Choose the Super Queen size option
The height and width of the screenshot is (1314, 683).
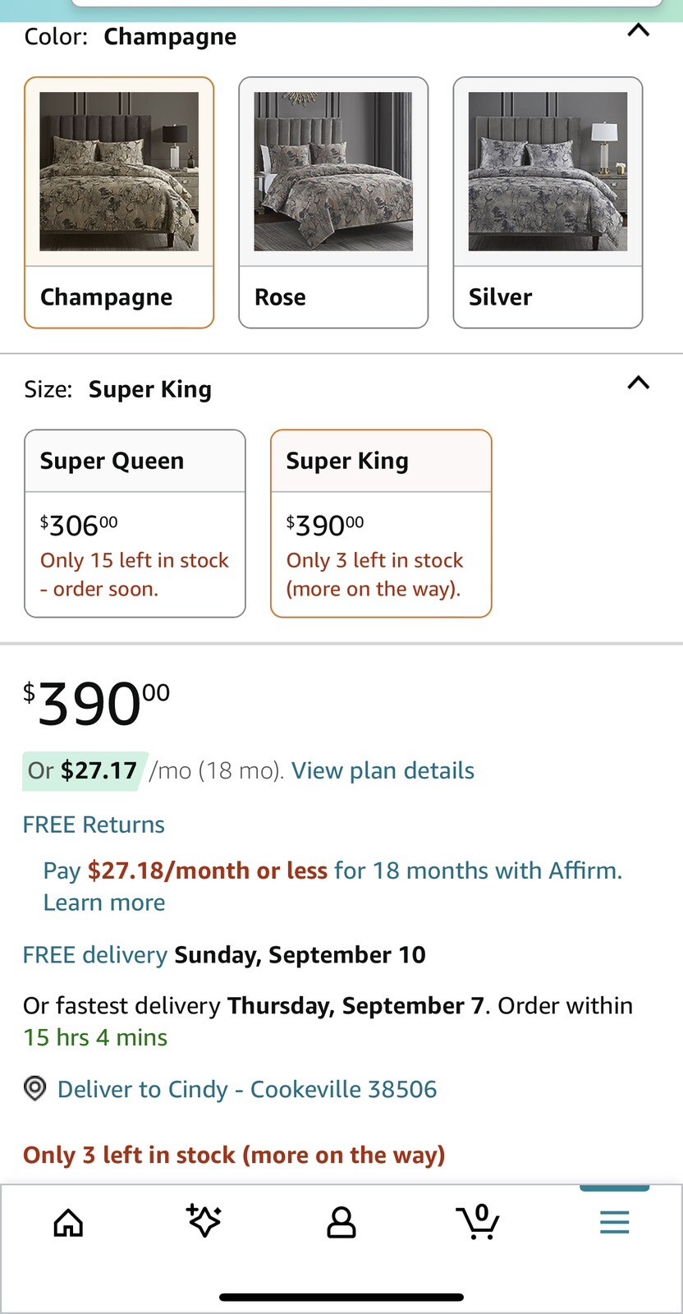[x=135, y=523]
